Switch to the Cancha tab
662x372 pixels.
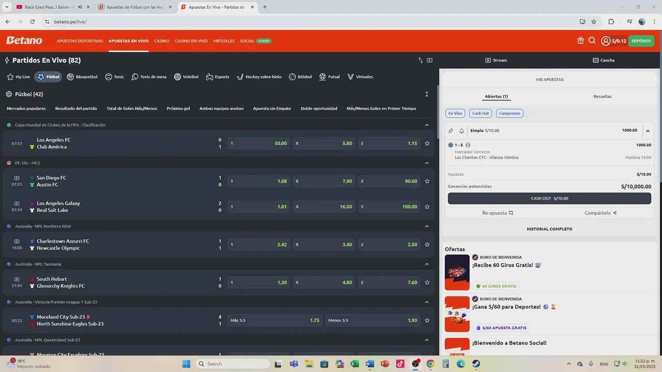(604, 60)
